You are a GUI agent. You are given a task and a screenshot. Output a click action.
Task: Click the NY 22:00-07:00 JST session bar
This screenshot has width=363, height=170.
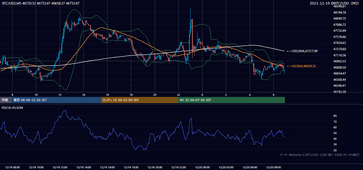(231, 100)
